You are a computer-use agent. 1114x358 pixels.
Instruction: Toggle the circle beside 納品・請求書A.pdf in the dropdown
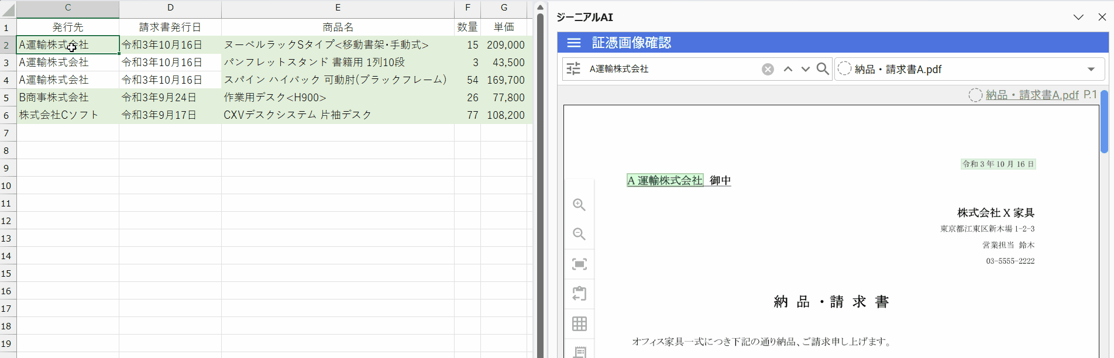[x=844, y=69]
